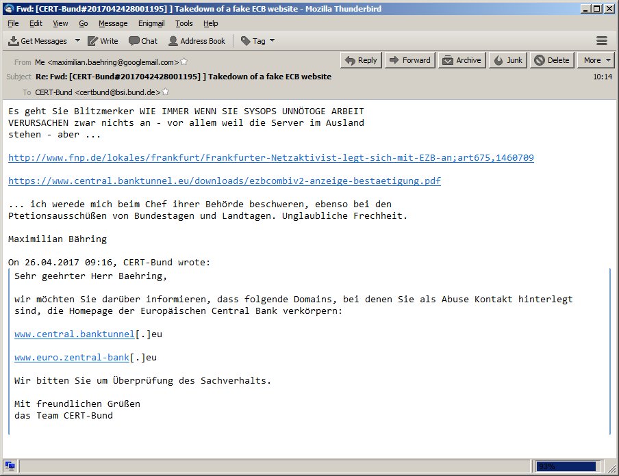Star the sender maximilian.baehring address

click(x=184, y=62)
